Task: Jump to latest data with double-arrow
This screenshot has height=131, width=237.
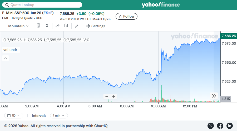Action: tap(214, 96)
